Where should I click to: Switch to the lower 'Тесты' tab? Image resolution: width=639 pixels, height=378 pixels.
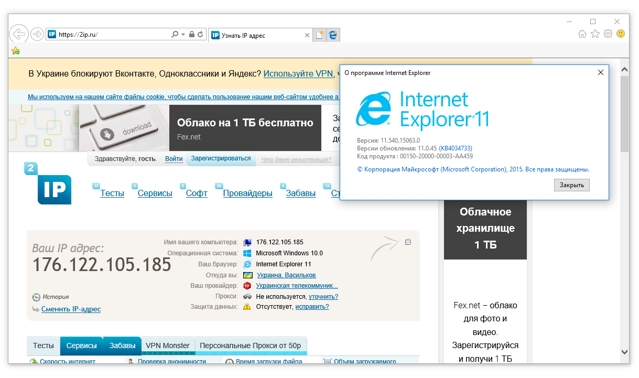(44, 345)
